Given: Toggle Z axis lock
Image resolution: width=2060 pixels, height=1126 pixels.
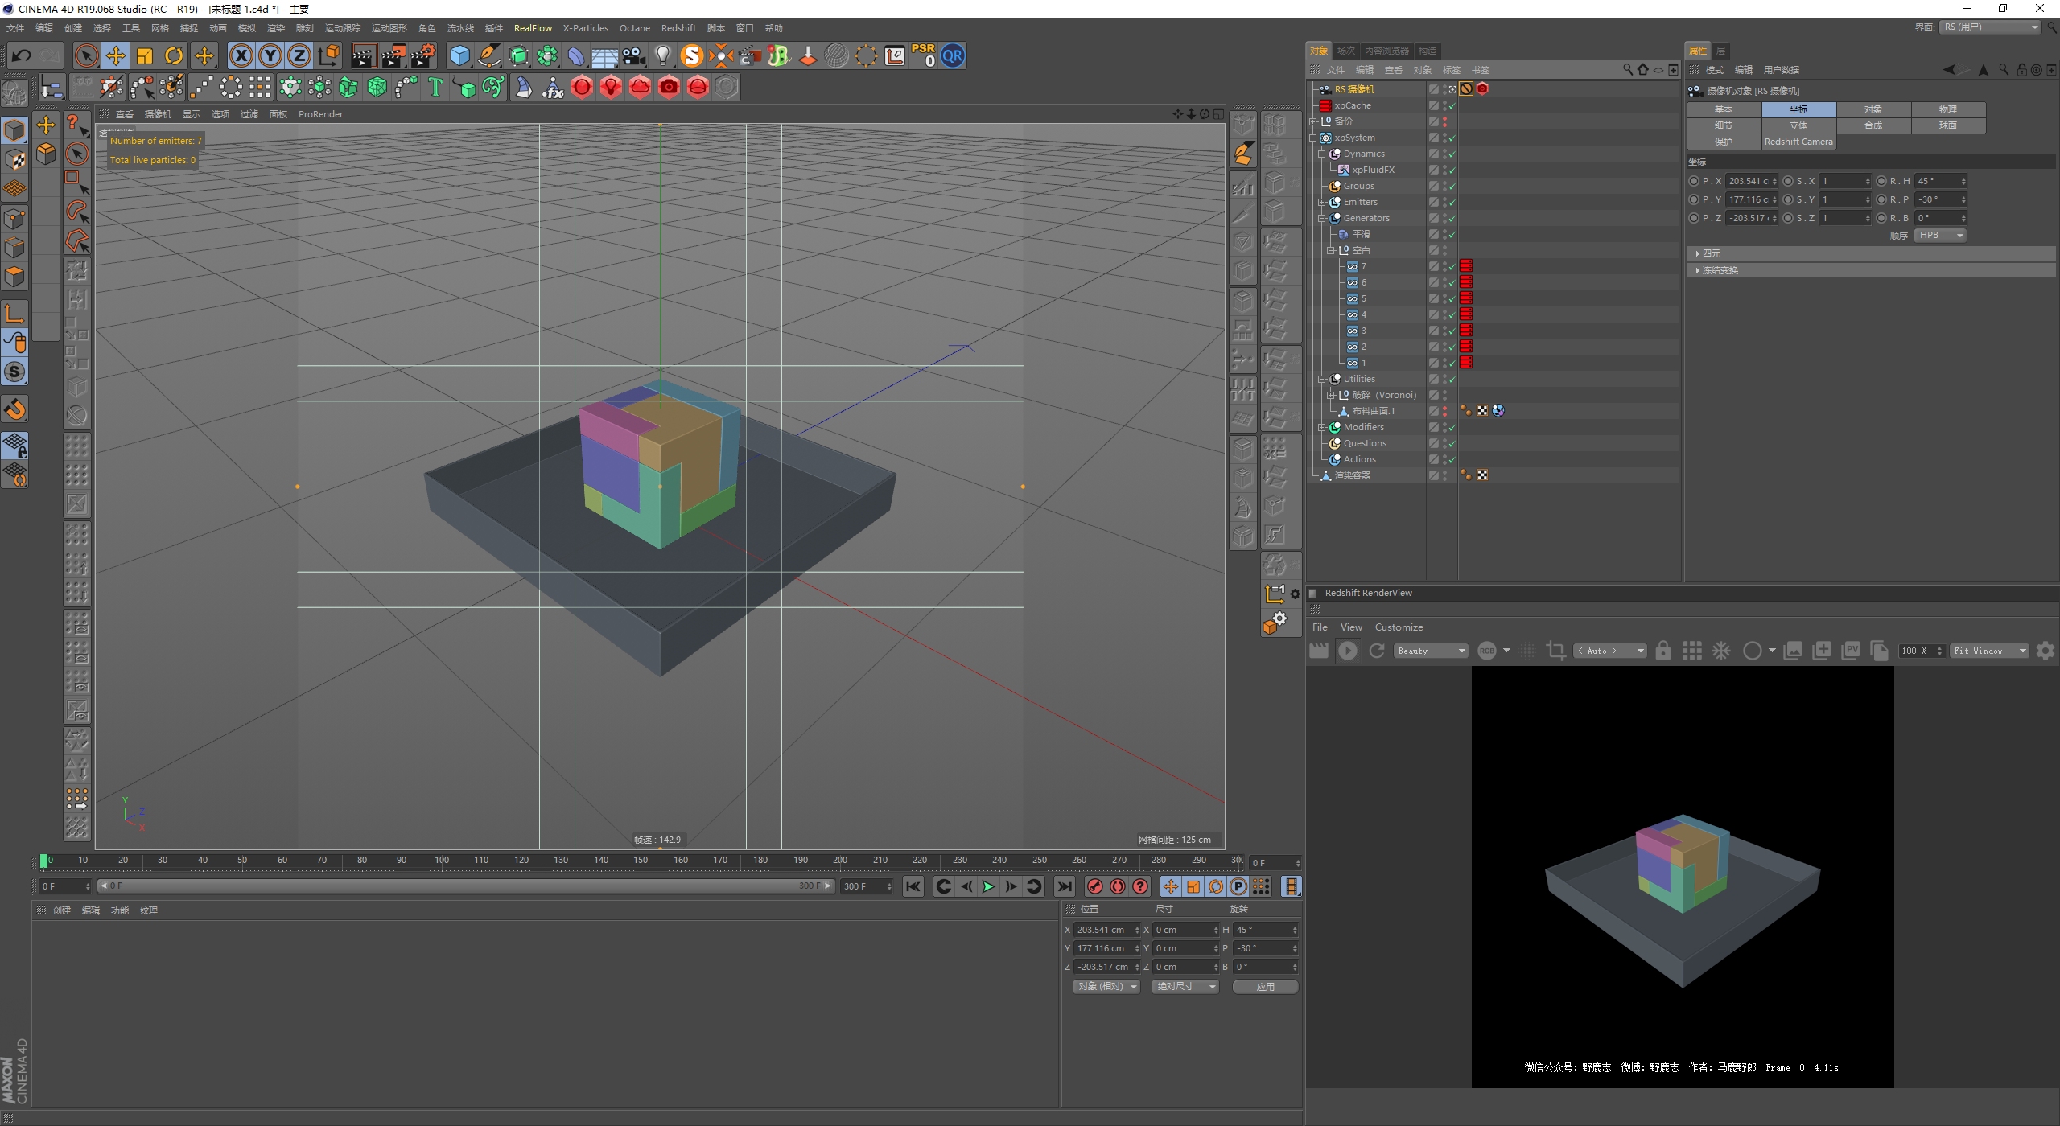Looking at the screenshot, I should click(299, 55).
